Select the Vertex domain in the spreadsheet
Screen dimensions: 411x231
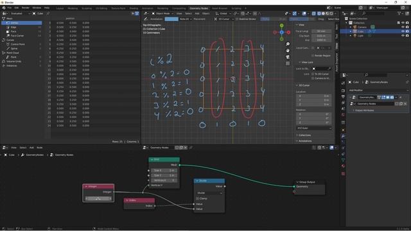pyautogui.click(x=22, y=23)
